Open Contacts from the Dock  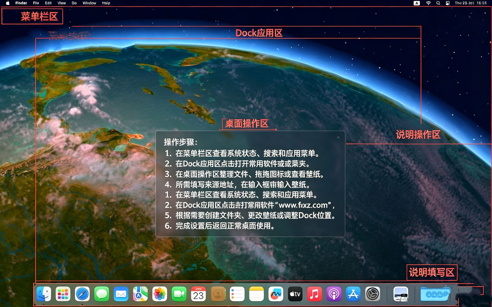point(218,294)
